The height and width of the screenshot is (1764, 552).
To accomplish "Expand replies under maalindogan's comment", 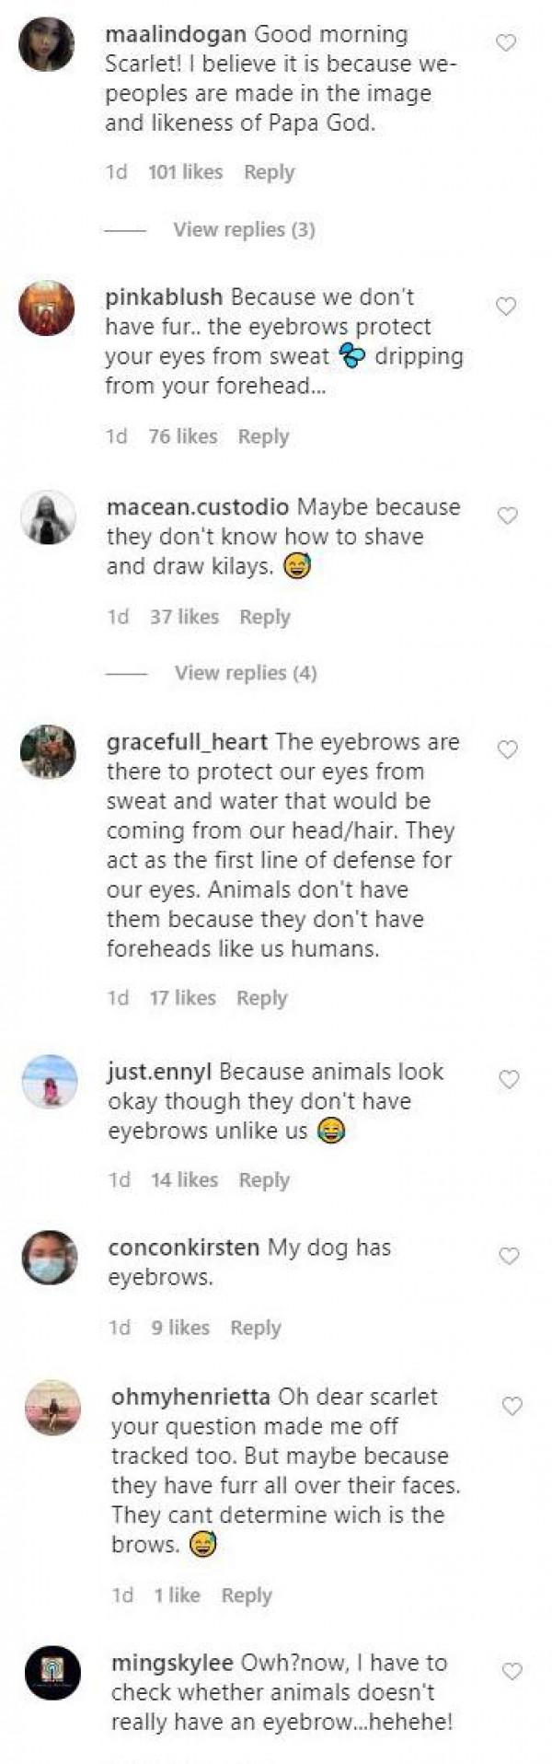I will coord(244,230).
